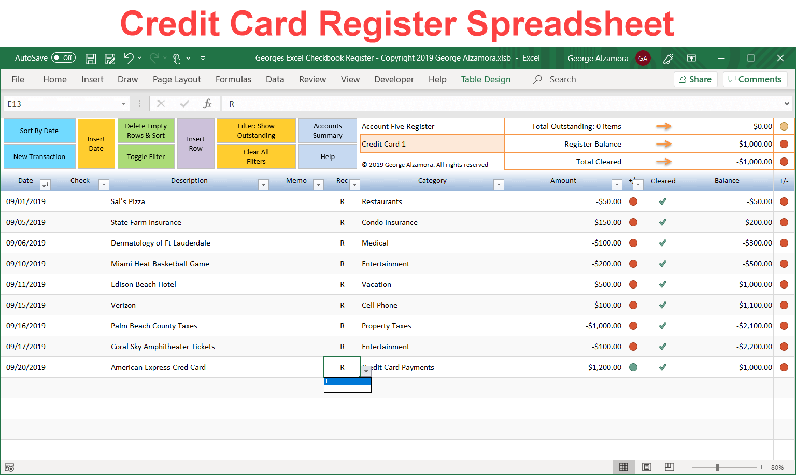Select Page Break Preview icon in status bar

(669, 467)
